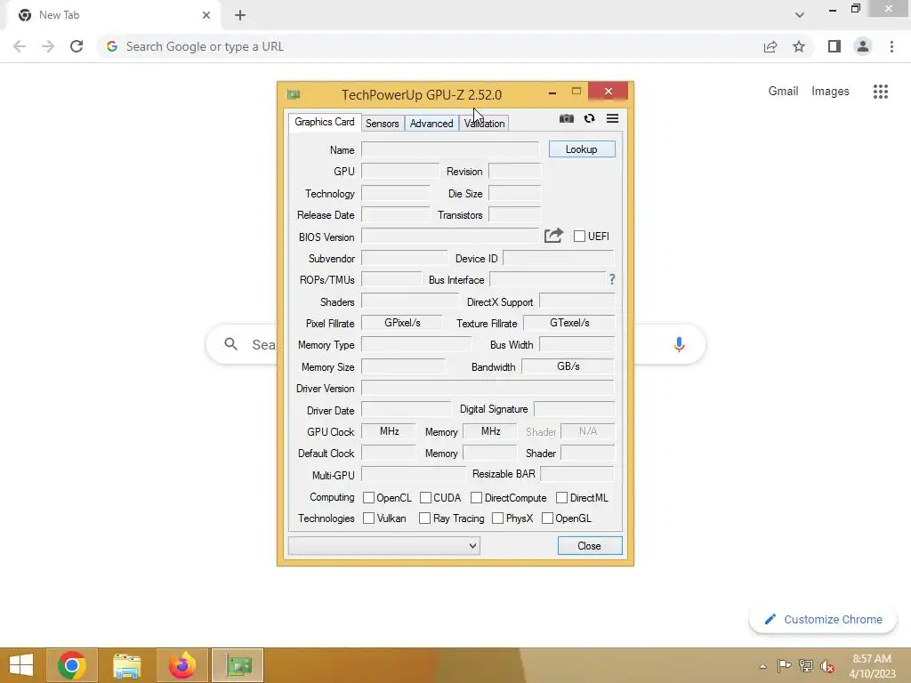Viewport: 911px width, 683px height.
Task: Click the GPU-Z Close button
Action: point(590,546)
